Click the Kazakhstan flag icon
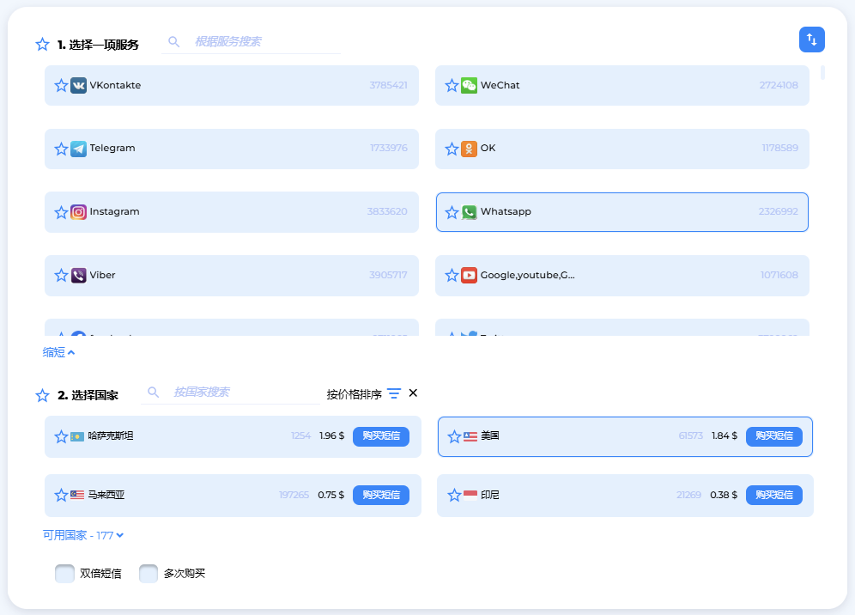This screenshot has height=615, width=855. point(77,436)
